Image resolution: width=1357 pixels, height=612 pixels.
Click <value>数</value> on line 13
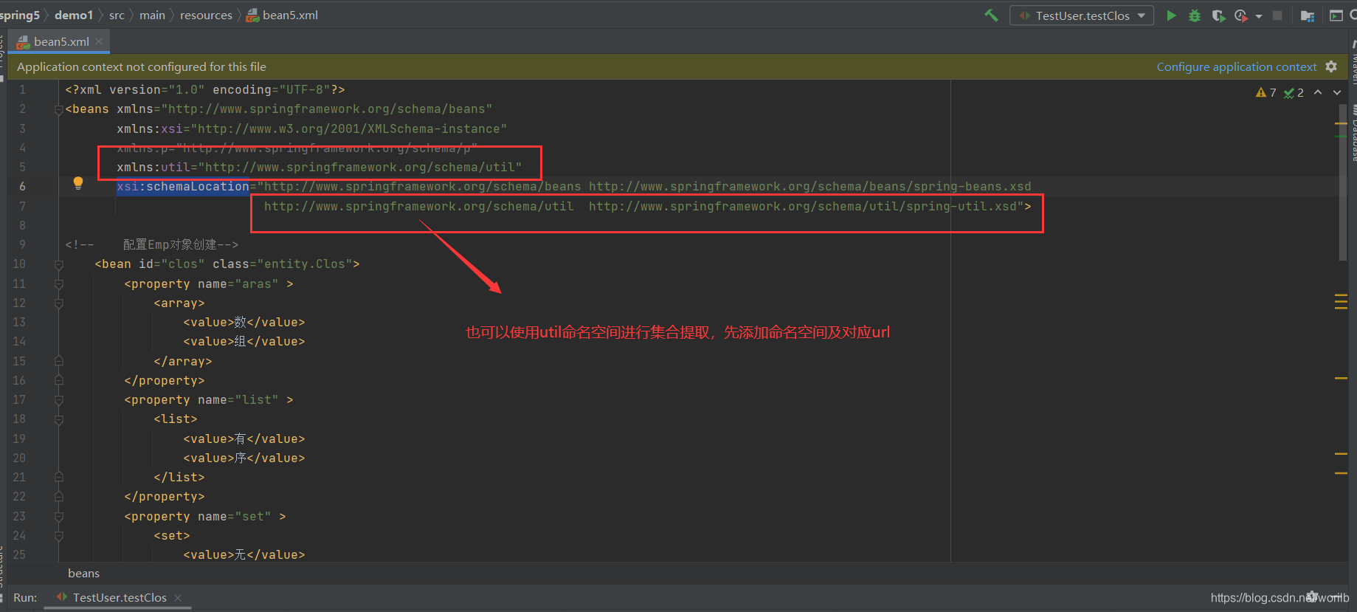pyautogui.click(x=244, y=323)
